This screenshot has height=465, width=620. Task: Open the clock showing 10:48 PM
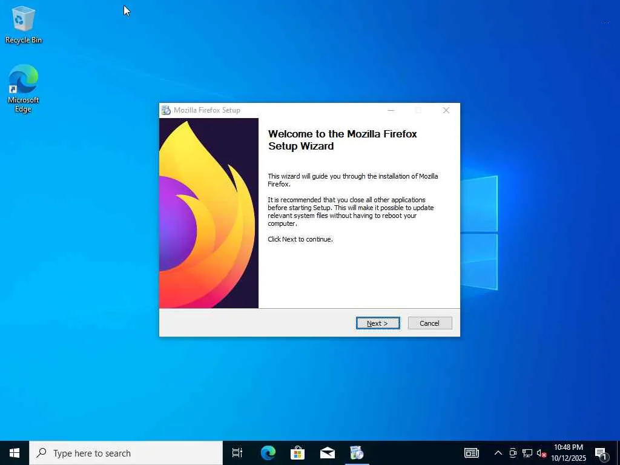click(x=569, y=453)
